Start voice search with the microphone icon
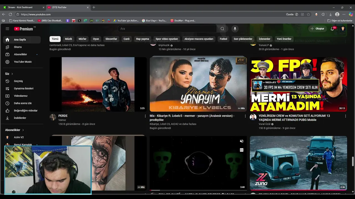The height and width of the screenshot is (199, 355). tap(235, 29)
